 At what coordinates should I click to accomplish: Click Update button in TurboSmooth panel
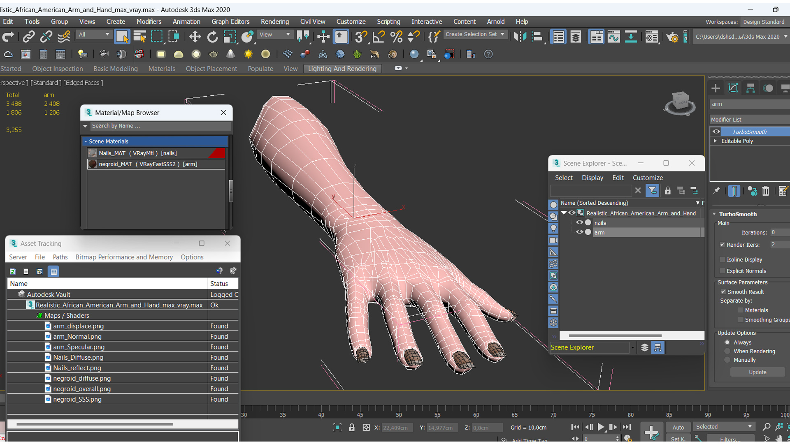pos(757,372)
